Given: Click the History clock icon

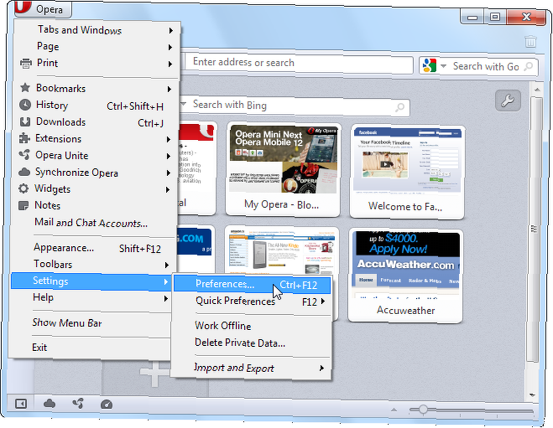Looking at the screenshot, I should [25, 104].
